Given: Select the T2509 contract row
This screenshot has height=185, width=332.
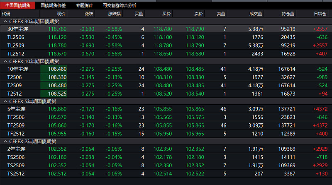Looking at the screenshot, I should [166, 85].
